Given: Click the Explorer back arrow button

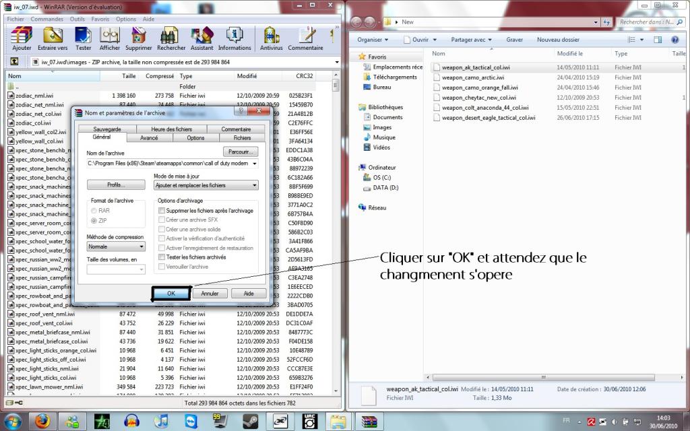Looking at the screenshot, I should point(356,22).
